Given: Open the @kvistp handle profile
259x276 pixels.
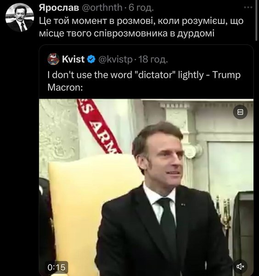Looking at the screenshot, I should coord(115,59).
